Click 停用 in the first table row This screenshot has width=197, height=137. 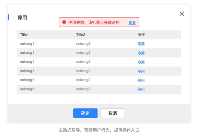pyautogui.click(x=141, y=44)
